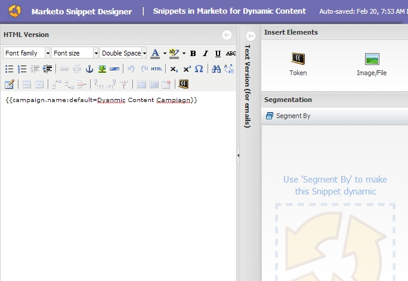Toggle italic formatting
This screenshot has width=408, height=281.
(205, 54)
